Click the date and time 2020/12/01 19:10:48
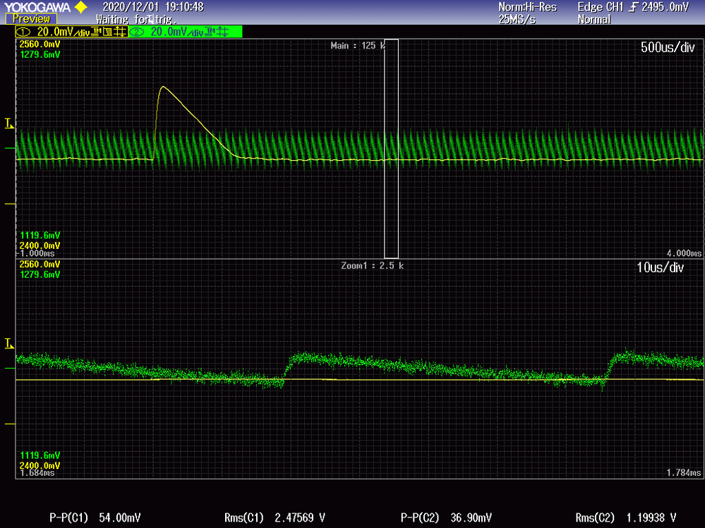Screen dimensions: 705x528 tap(153, 7)
